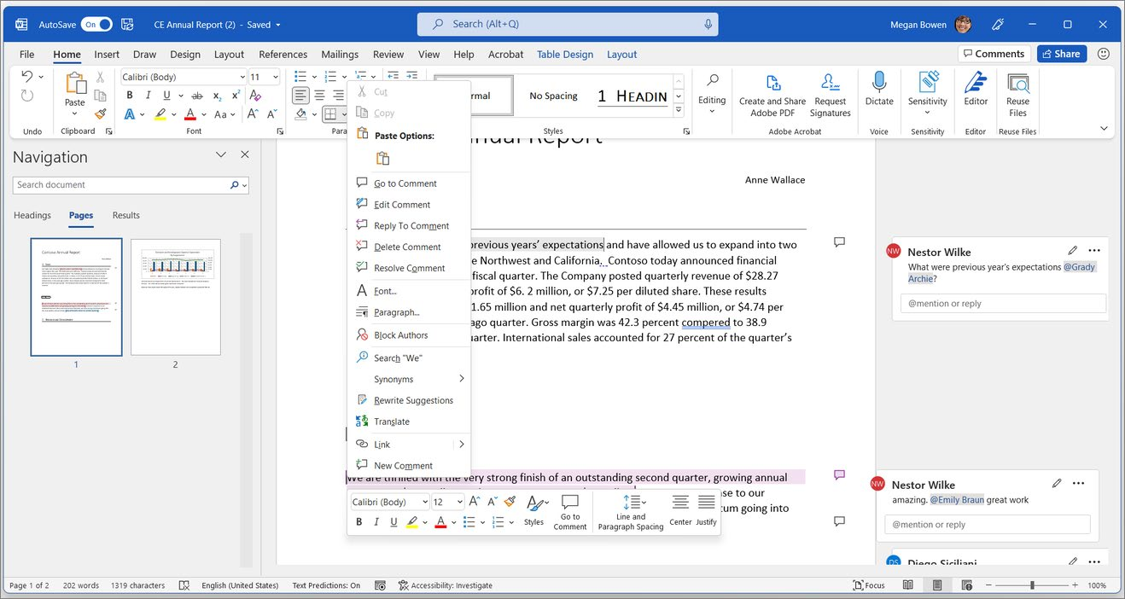Open the Paste dropdown arrow
The height and width of the screenshot is (599, 1125).
click(75, 113)
